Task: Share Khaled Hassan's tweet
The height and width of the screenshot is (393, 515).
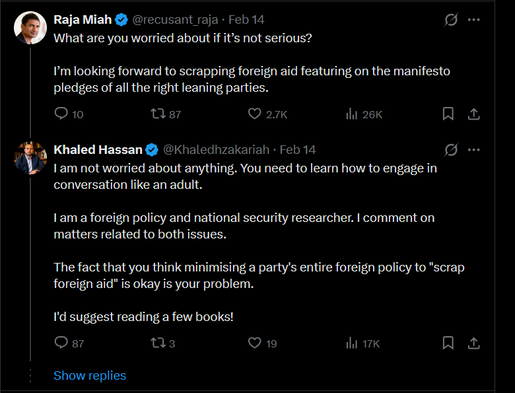Action: 473,343
